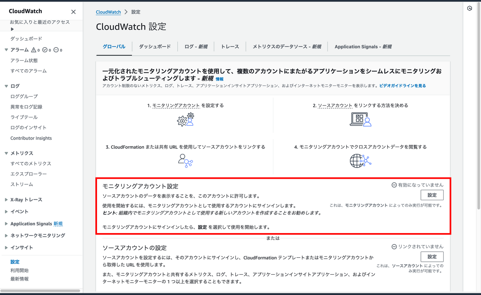This screenshot has width=481, height=295.
Task: Click the ソースアカウントの設定 heading
Action: tap(135, 248)
